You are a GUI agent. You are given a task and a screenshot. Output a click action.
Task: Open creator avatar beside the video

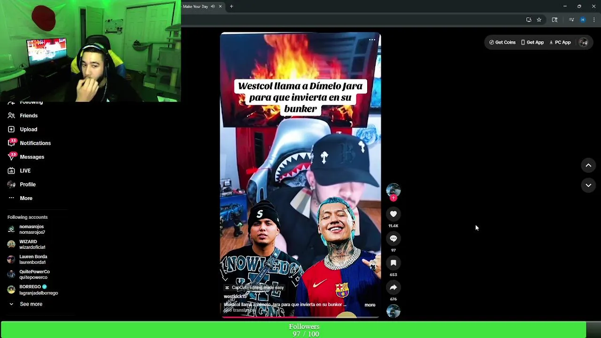(x=393, y=190)
